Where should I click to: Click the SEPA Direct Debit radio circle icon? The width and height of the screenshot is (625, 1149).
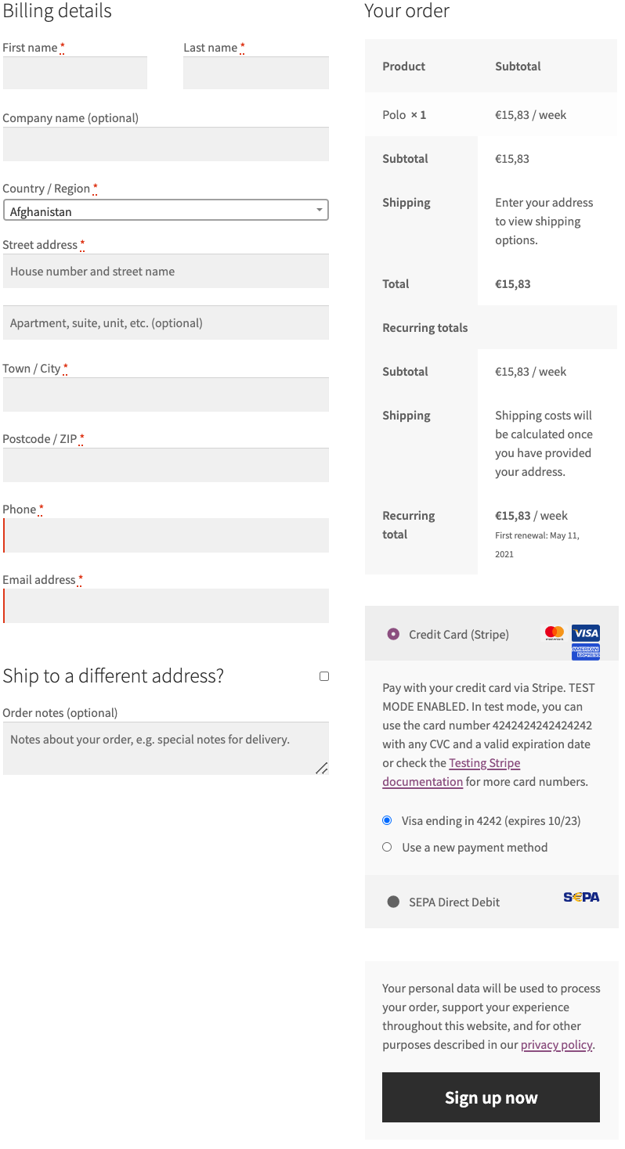tap(392, 901)
